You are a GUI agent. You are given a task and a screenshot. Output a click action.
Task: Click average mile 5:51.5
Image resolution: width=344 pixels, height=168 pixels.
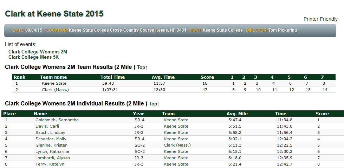tap(235, 126)
